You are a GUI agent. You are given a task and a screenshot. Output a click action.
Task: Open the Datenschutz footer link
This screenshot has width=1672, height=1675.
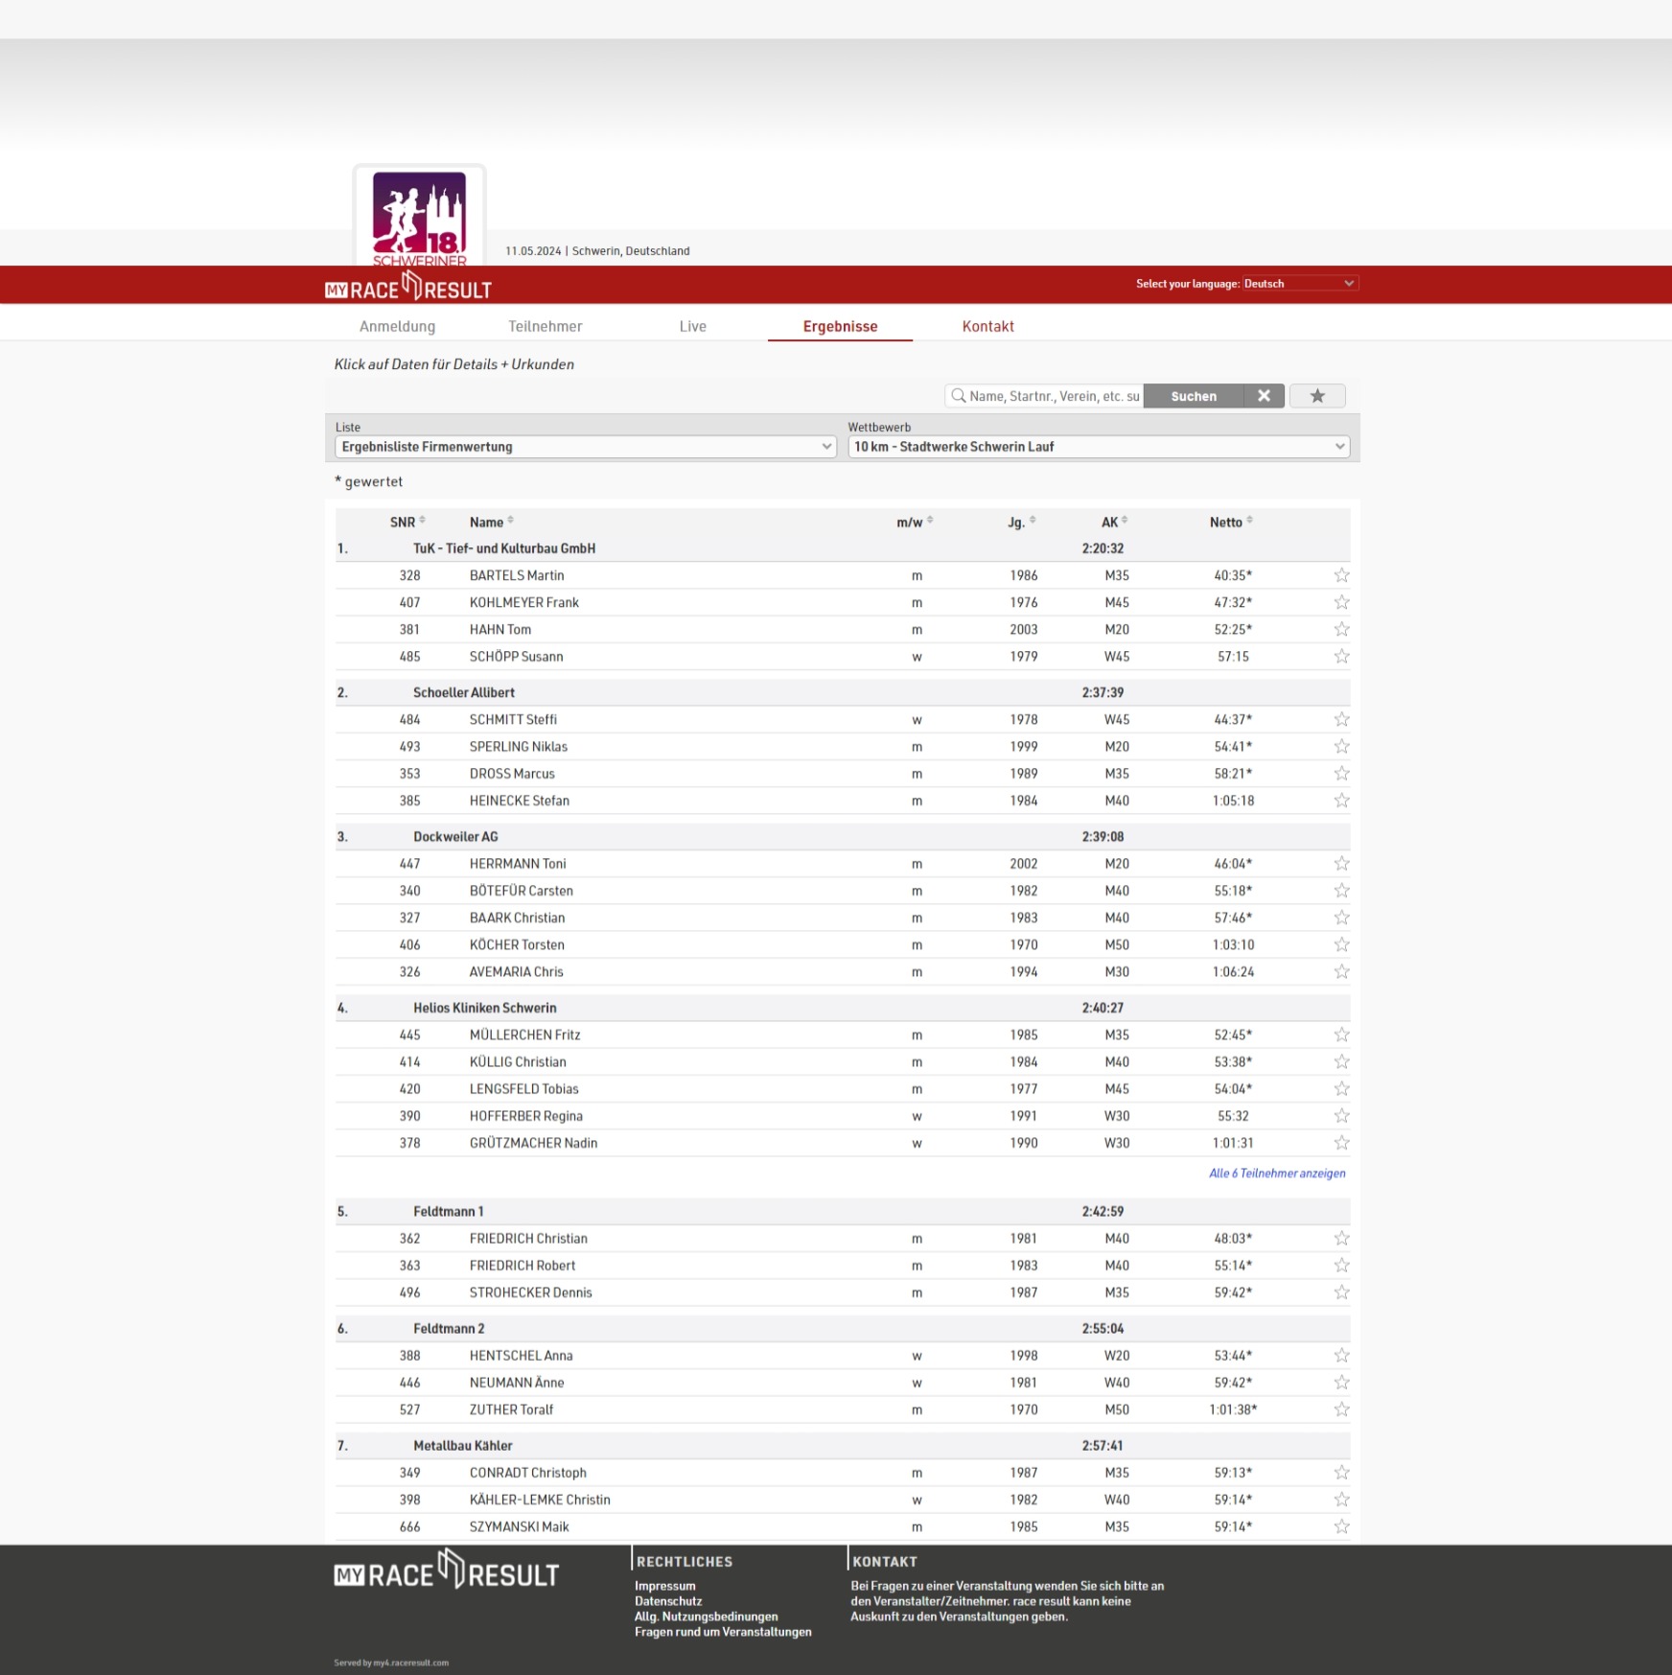click(668, 1601)
